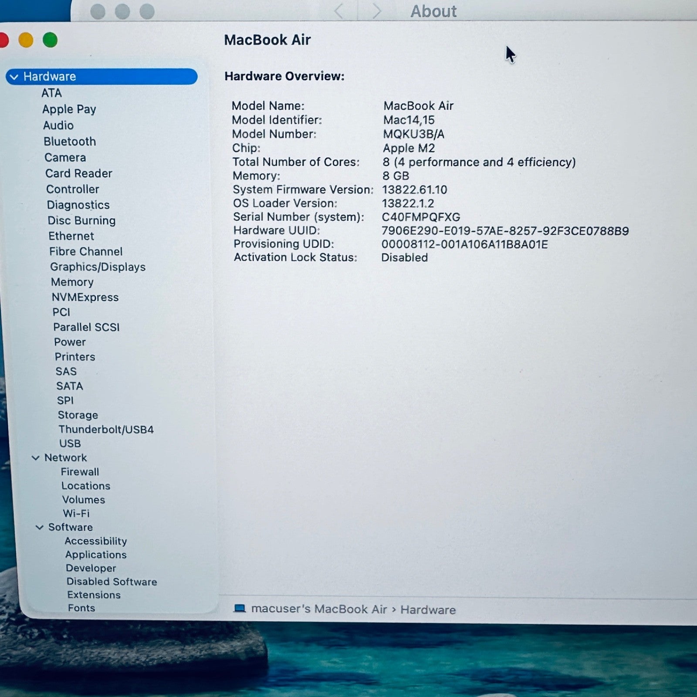Select Disc Burning item

[x=82, y=220]
